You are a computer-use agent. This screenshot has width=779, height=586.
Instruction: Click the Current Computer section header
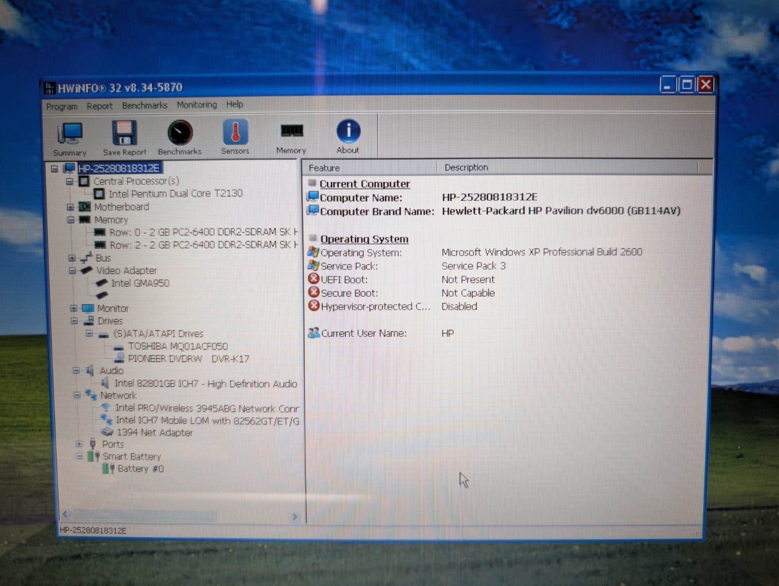(x=365, y=183)
